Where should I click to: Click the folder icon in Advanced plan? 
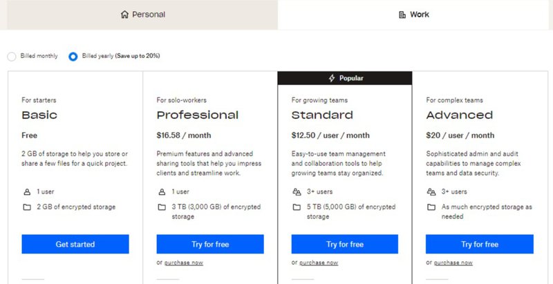[x=431, y=207]
